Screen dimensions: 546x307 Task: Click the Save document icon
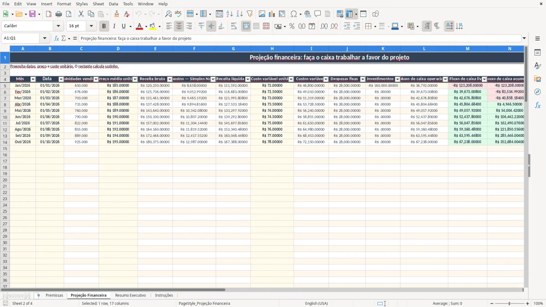pos(32,14)
